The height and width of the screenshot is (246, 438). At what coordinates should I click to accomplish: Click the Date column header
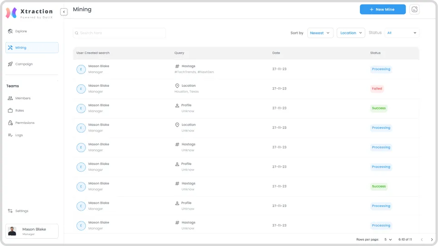[x=276, y=53]
